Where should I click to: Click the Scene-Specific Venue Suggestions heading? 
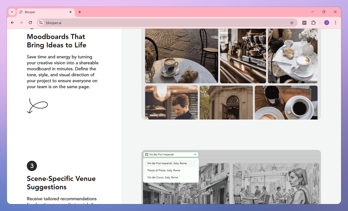pos(61,183)
